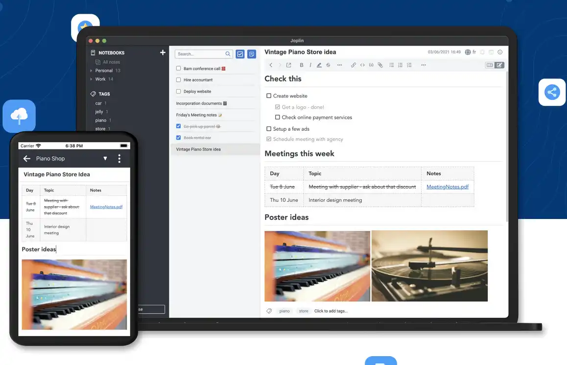Check the "Hire accountant" to-do checkbox
Image resolution: width=567 pixels, height=365 pixels.
[179, 80]
